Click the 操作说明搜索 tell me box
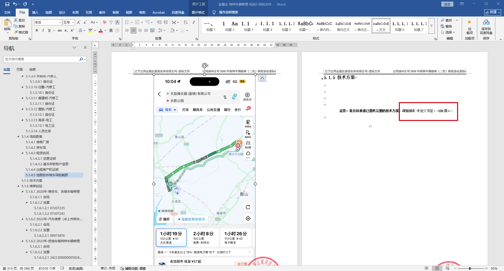 (x=228, y=12)
